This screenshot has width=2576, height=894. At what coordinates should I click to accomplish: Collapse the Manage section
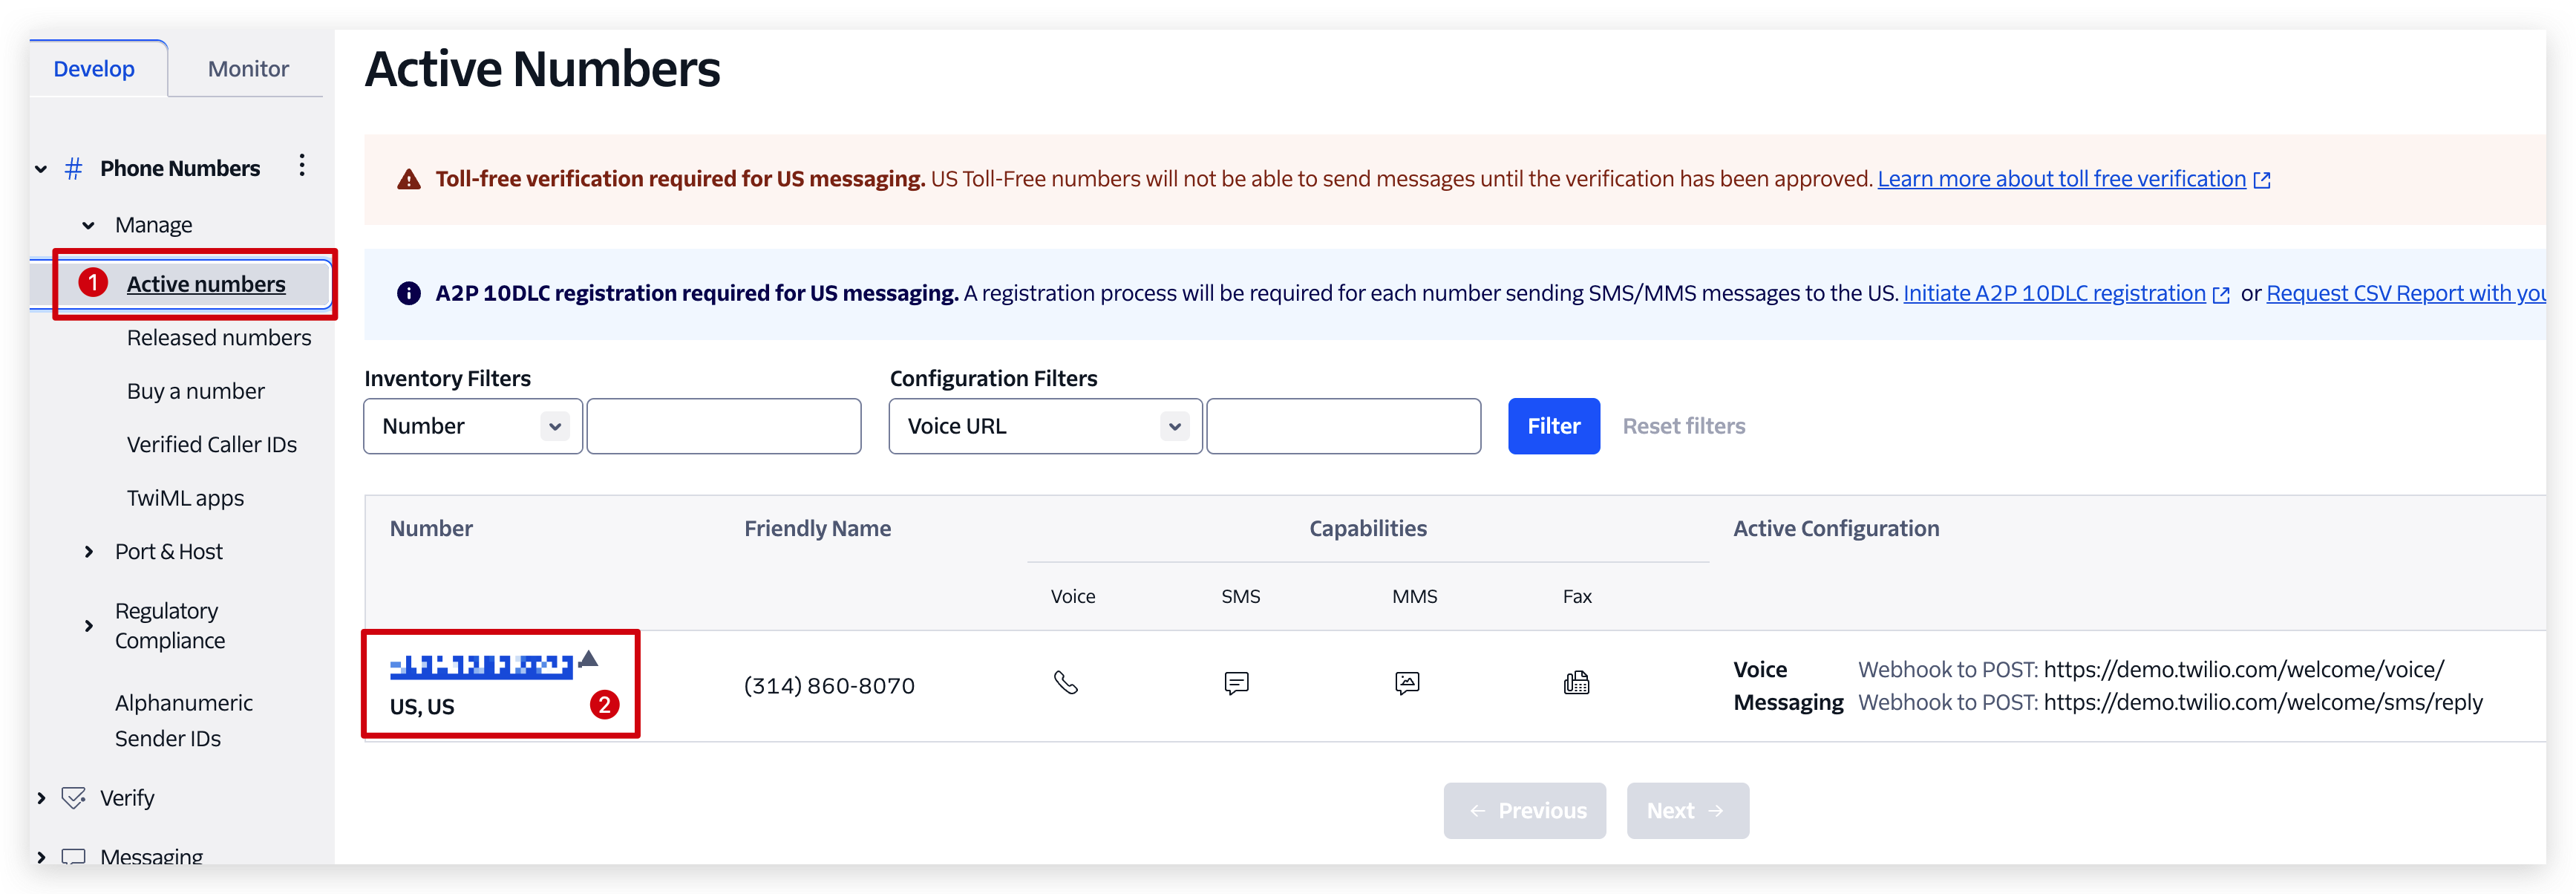point(89,225)
